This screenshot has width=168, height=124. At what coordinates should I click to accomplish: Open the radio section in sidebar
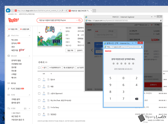pos(13,83)
